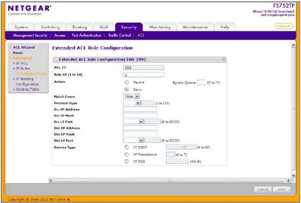
Task: Open the System tab
Action: tap(21, 27)
